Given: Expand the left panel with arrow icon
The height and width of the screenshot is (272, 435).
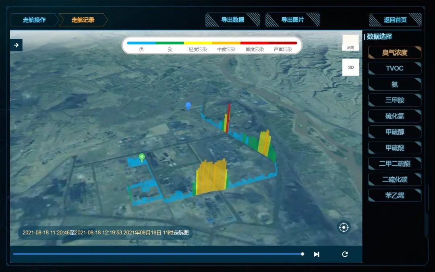Looking at the screenshot, I should [x=16, y=45].
